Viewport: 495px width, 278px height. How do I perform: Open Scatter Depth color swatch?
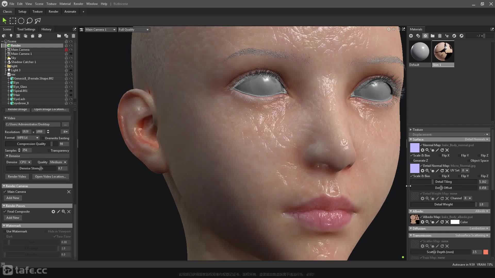point(486,252)
